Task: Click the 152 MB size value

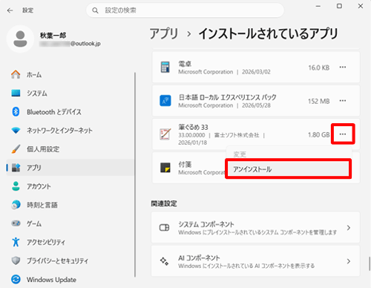Action: click(318, 101)
